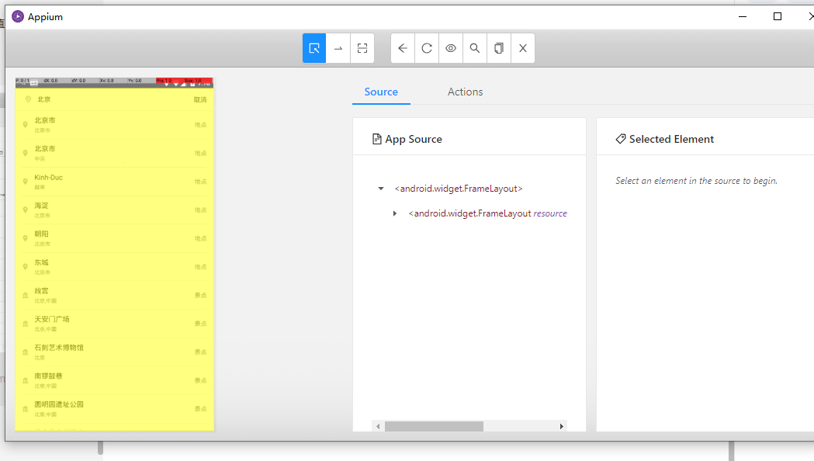Image resolution: width=814 pixels, height=461 pixels.
Task: Click the scrollbar left arrow
Action: (x=378, y=426)
